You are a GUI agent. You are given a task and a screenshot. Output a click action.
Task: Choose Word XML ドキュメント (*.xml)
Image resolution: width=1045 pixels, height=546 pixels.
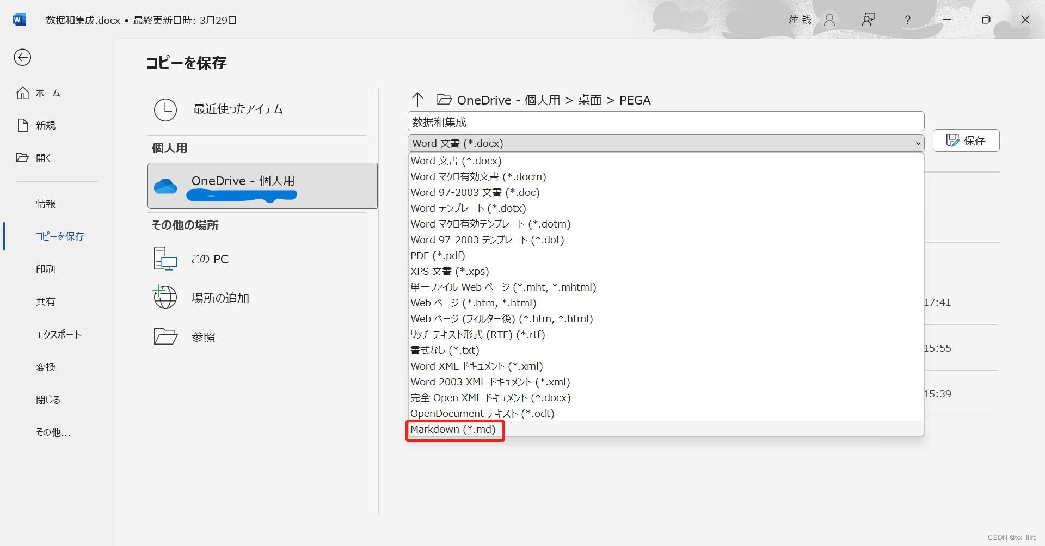tap(666, 366)
